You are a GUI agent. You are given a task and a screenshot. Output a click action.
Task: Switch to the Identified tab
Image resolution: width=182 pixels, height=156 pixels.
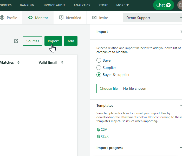[70, 18]
